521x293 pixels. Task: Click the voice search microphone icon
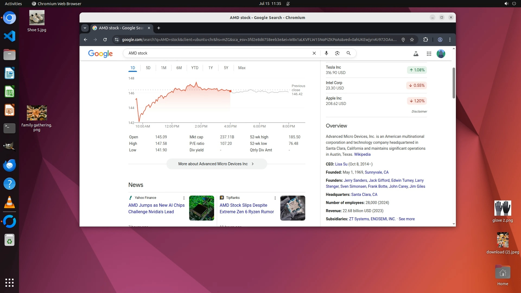tap(326, 53)
